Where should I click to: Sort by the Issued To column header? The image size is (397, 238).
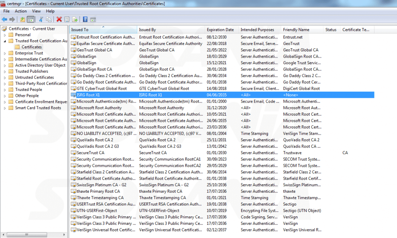point(103,29)
